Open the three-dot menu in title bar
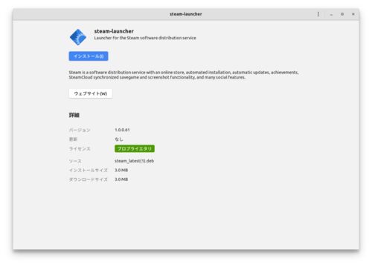Image resolution: width=372 pixels, height=267 pixels. click(x=318, y=14)
